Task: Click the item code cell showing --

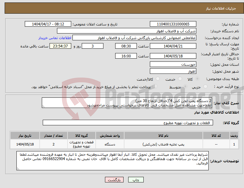Action: [x=216, y=144]
